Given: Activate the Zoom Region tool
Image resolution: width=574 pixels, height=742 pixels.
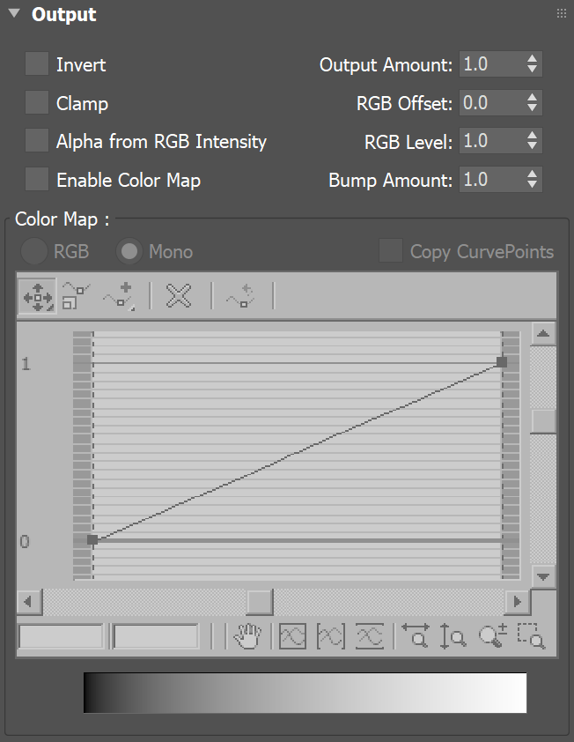Looking at the screenshot, I should (532, 636).
